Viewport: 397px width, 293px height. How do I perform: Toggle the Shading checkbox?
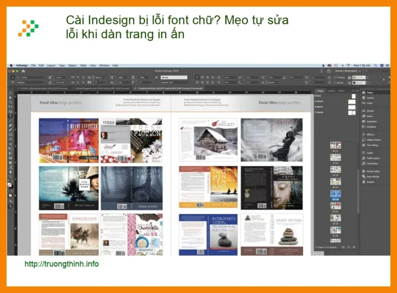point(335,77)
